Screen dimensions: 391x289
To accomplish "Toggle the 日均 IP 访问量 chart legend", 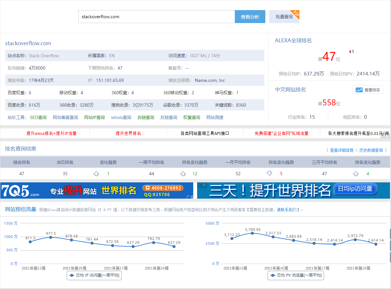I will click(x=94, y=275).
